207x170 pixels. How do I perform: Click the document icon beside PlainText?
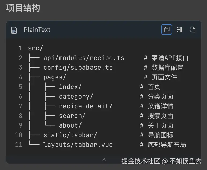point(14,30)
